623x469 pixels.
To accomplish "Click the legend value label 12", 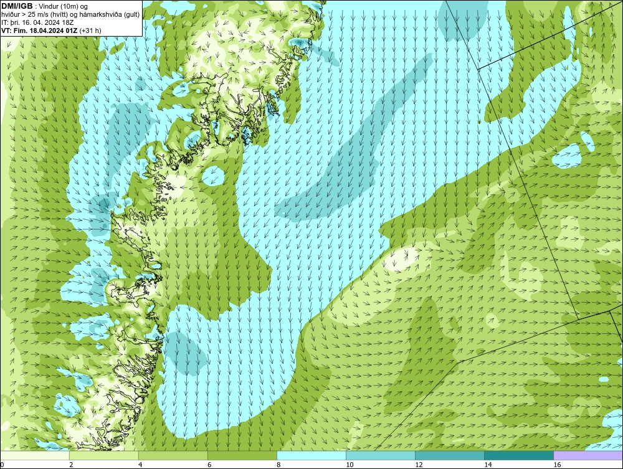I will [419, 465].
